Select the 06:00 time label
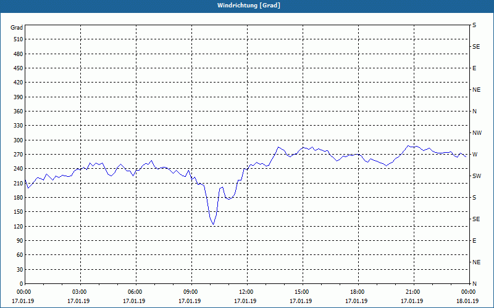The image size is (494, 308). click(x=136, y=292)
